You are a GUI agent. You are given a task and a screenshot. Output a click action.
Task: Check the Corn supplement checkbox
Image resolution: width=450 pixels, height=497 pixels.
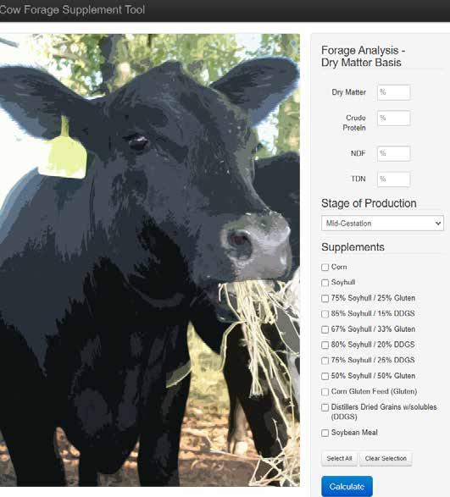tap(325, 268)
